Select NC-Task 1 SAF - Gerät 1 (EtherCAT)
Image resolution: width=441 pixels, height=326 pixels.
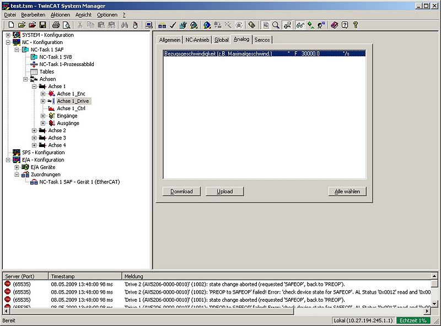pos(79,182)
